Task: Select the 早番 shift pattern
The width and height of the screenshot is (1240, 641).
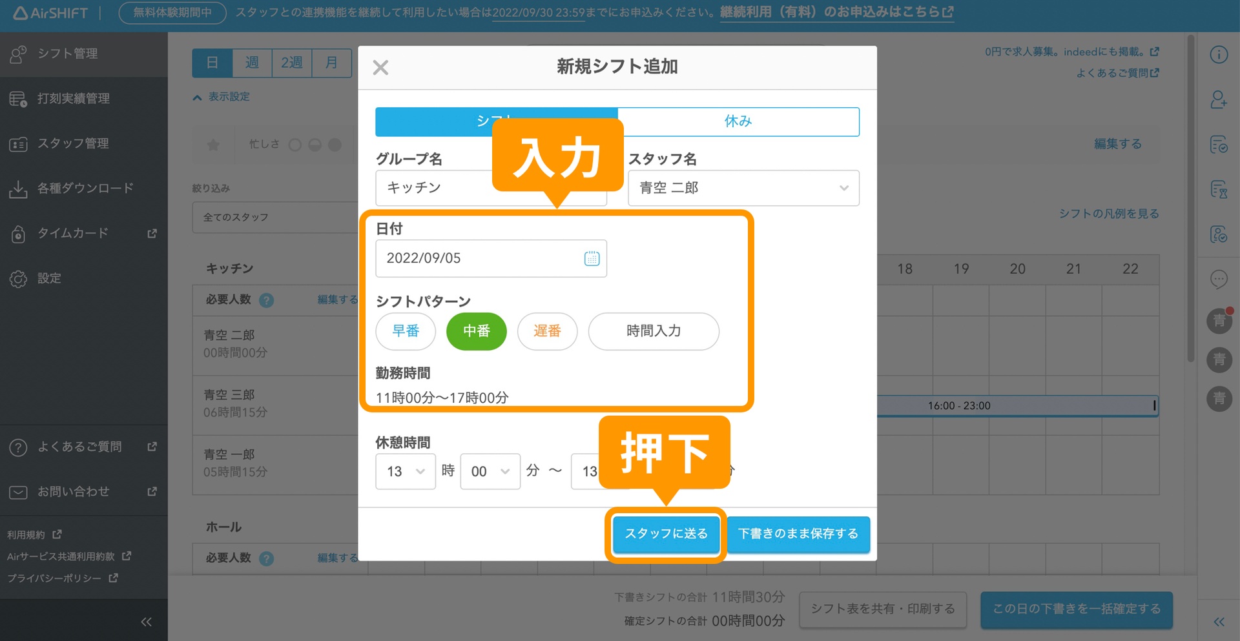Action: tap(405, 331)
